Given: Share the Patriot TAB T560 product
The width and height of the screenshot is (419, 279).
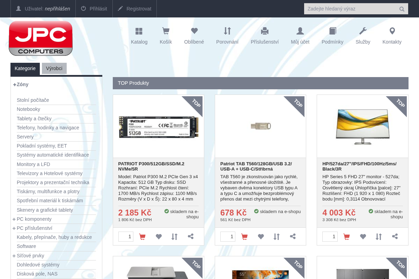Looking at the screenshot, I should pos(293,236).
